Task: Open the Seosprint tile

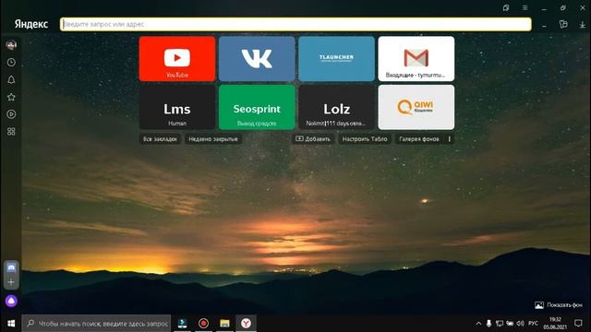Action: 257,107
